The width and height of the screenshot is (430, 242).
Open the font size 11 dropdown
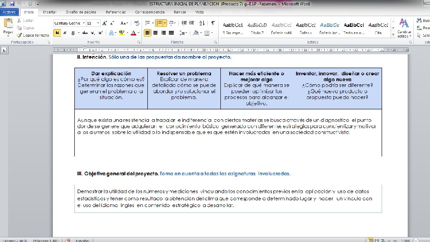click(98, 23)
